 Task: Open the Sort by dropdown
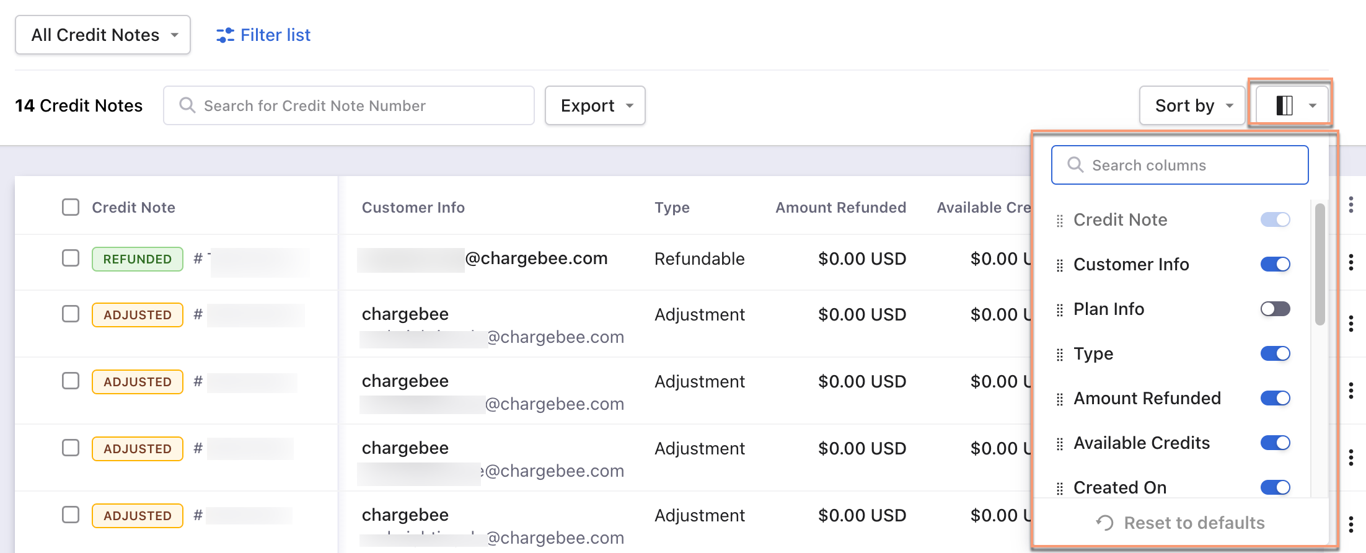1192,105
